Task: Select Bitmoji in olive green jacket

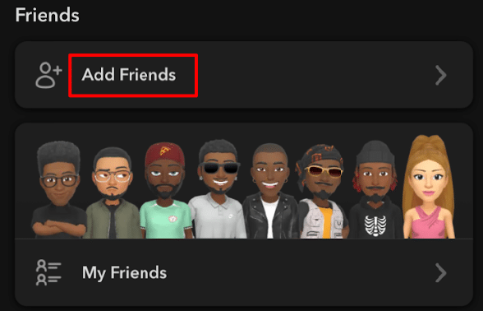Action: tap(113, 193)
